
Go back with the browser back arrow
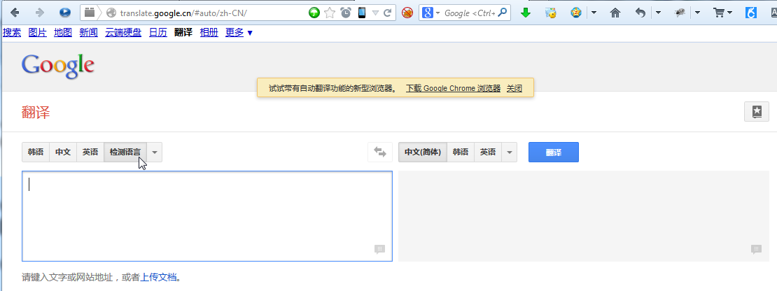15,13
